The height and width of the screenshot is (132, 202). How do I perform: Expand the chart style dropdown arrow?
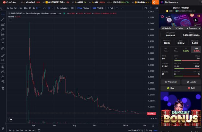point(53,8)
